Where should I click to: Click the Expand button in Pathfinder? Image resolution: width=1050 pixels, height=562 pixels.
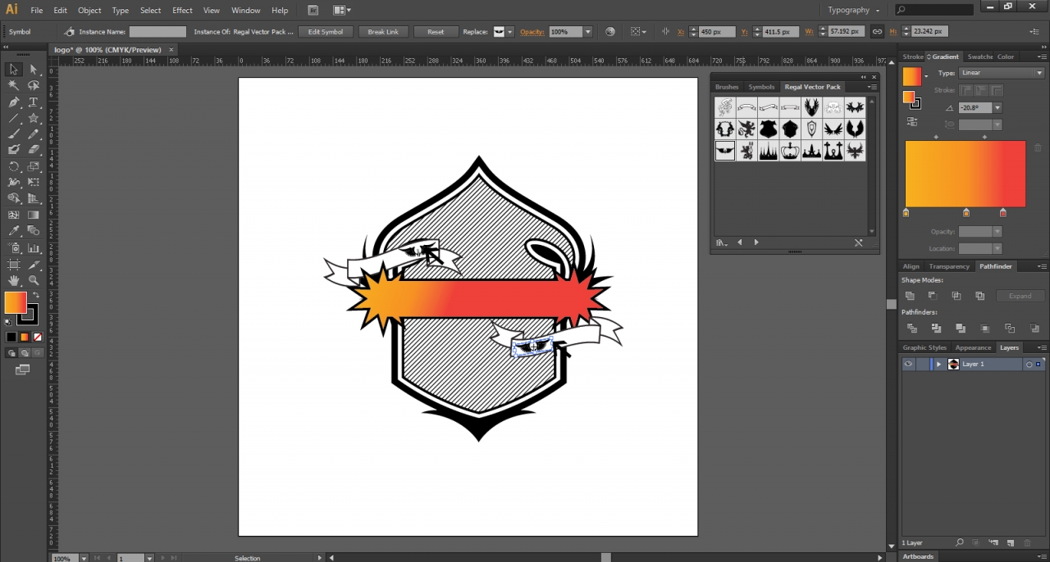tap(1020, 296)
